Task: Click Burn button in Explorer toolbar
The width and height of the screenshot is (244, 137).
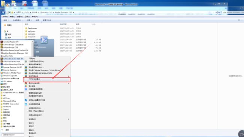Action: point(37,20)
